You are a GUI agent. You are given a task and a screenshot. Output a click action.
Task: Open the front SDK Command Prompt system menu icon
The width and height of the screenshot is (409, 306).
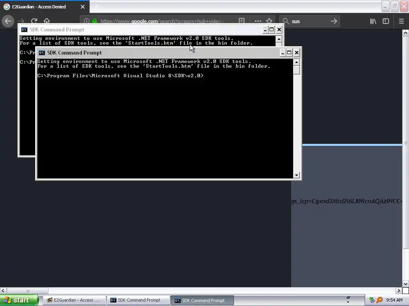(x=42, y=53)
